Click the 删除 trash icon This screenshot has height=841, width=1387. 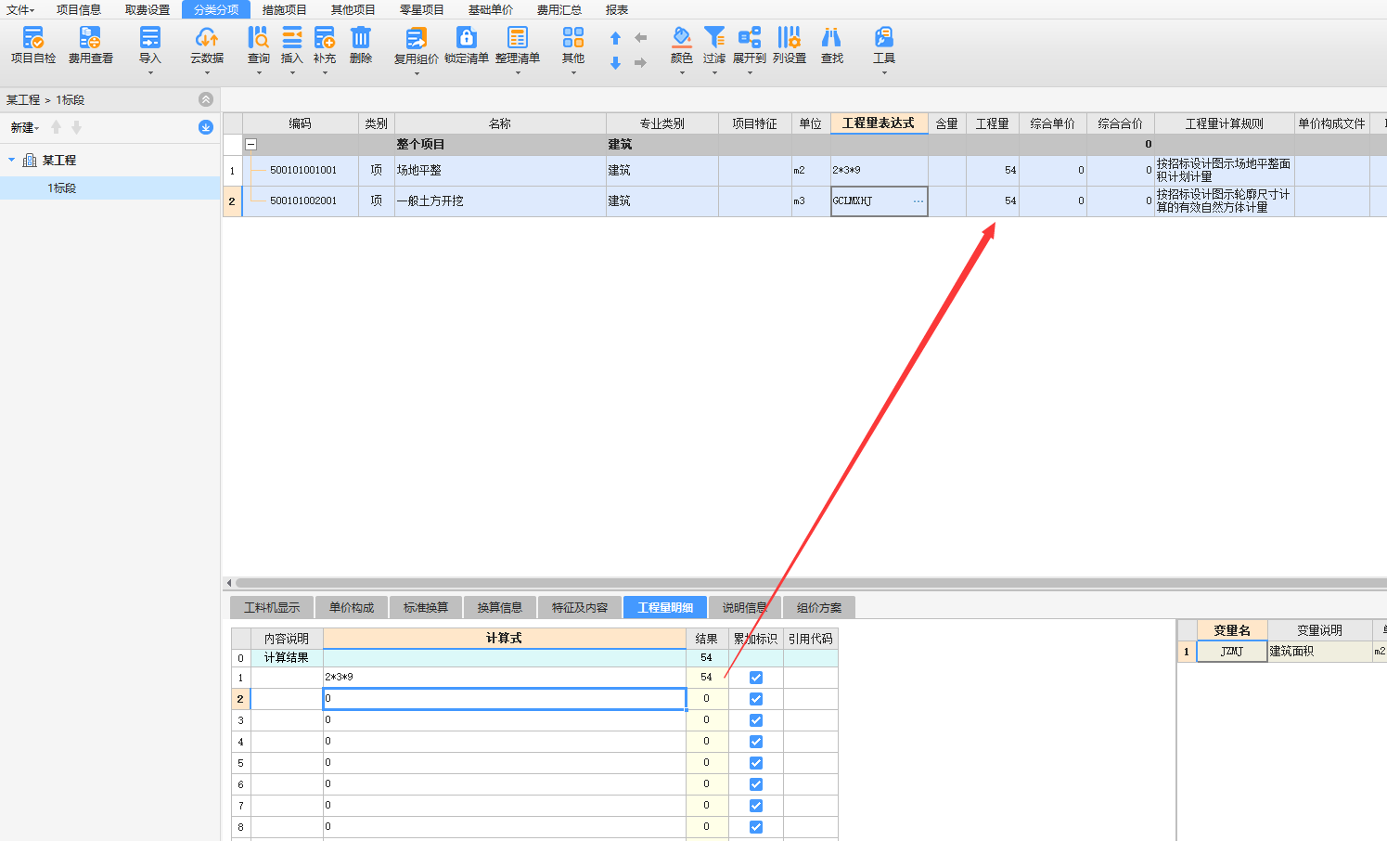tap(361, 45)
